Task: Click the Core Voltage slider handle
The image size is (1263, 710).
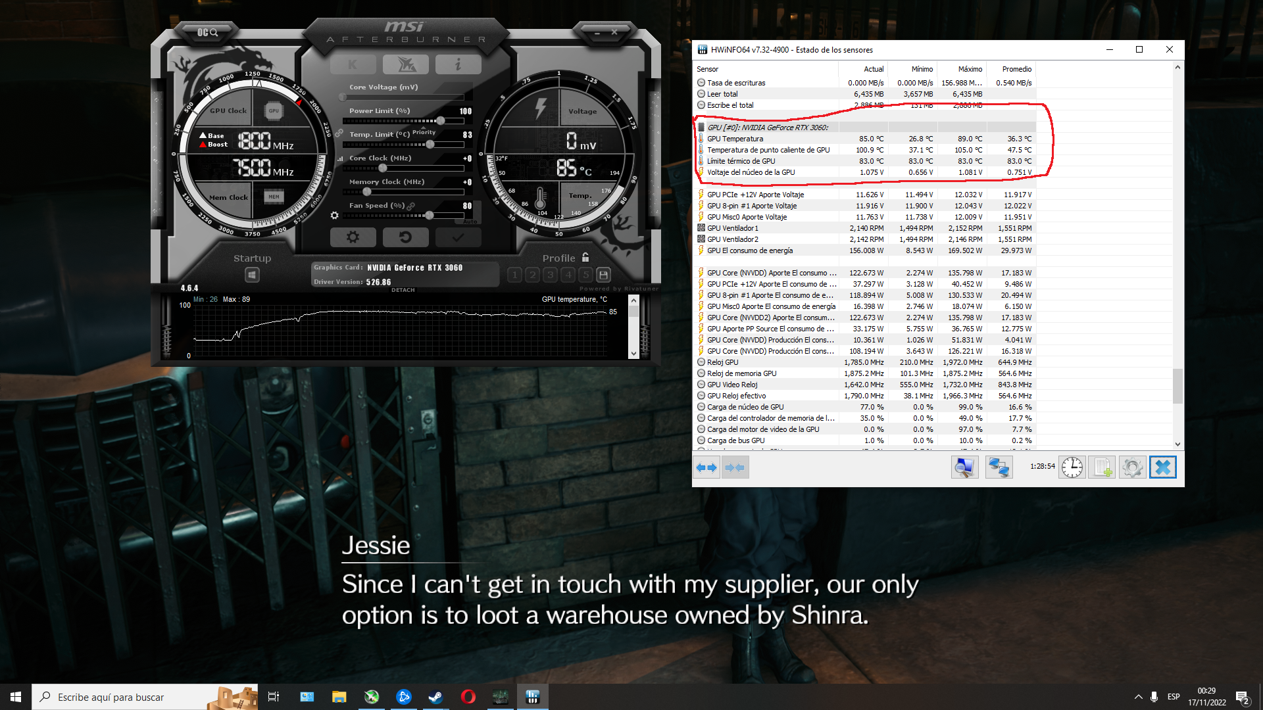Action: (343, 97)
